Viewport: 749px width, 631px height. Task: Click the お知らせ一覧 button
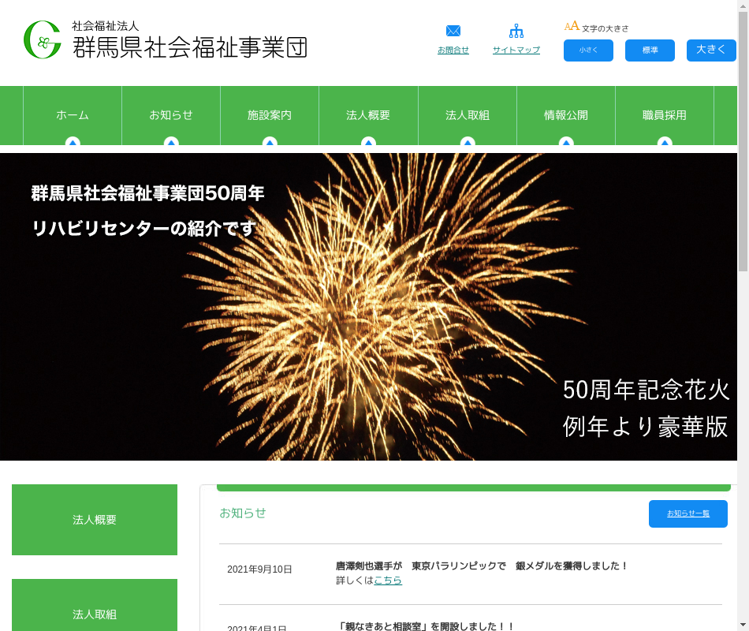click(x=688, y=513)
